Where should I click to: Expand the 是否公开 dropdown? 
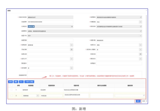[x=72, y=59]
